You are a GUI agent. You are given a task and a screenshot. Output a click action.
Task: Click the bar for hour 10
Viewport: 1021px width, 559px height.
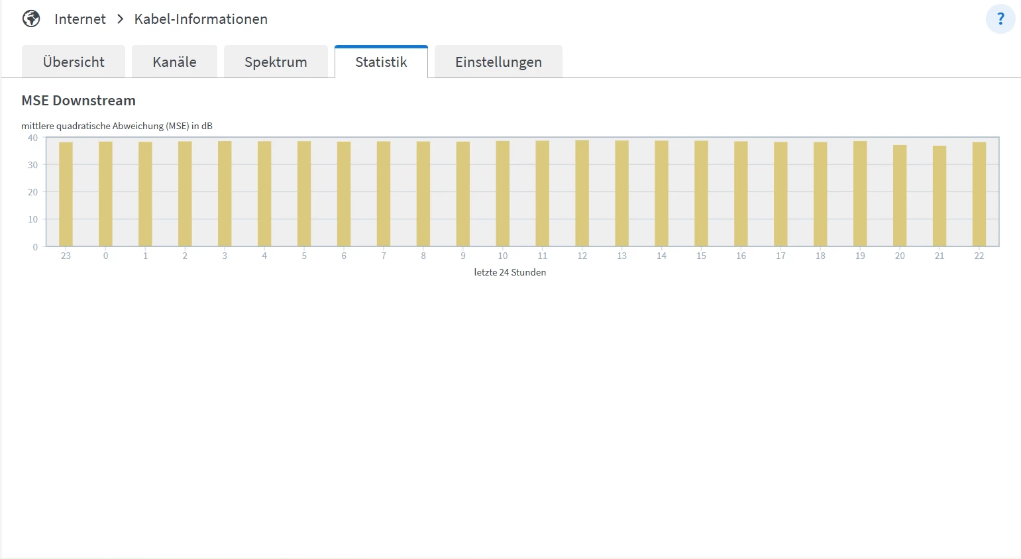[503, 193]
